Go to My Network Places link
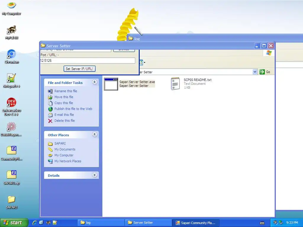 point(68,161)
